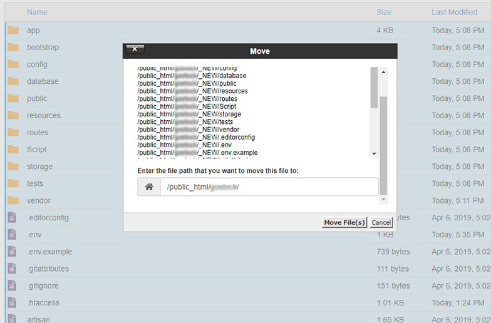The image size is (491, 323).
Task: Click the .env file icon
Action: tap(11, 234)
